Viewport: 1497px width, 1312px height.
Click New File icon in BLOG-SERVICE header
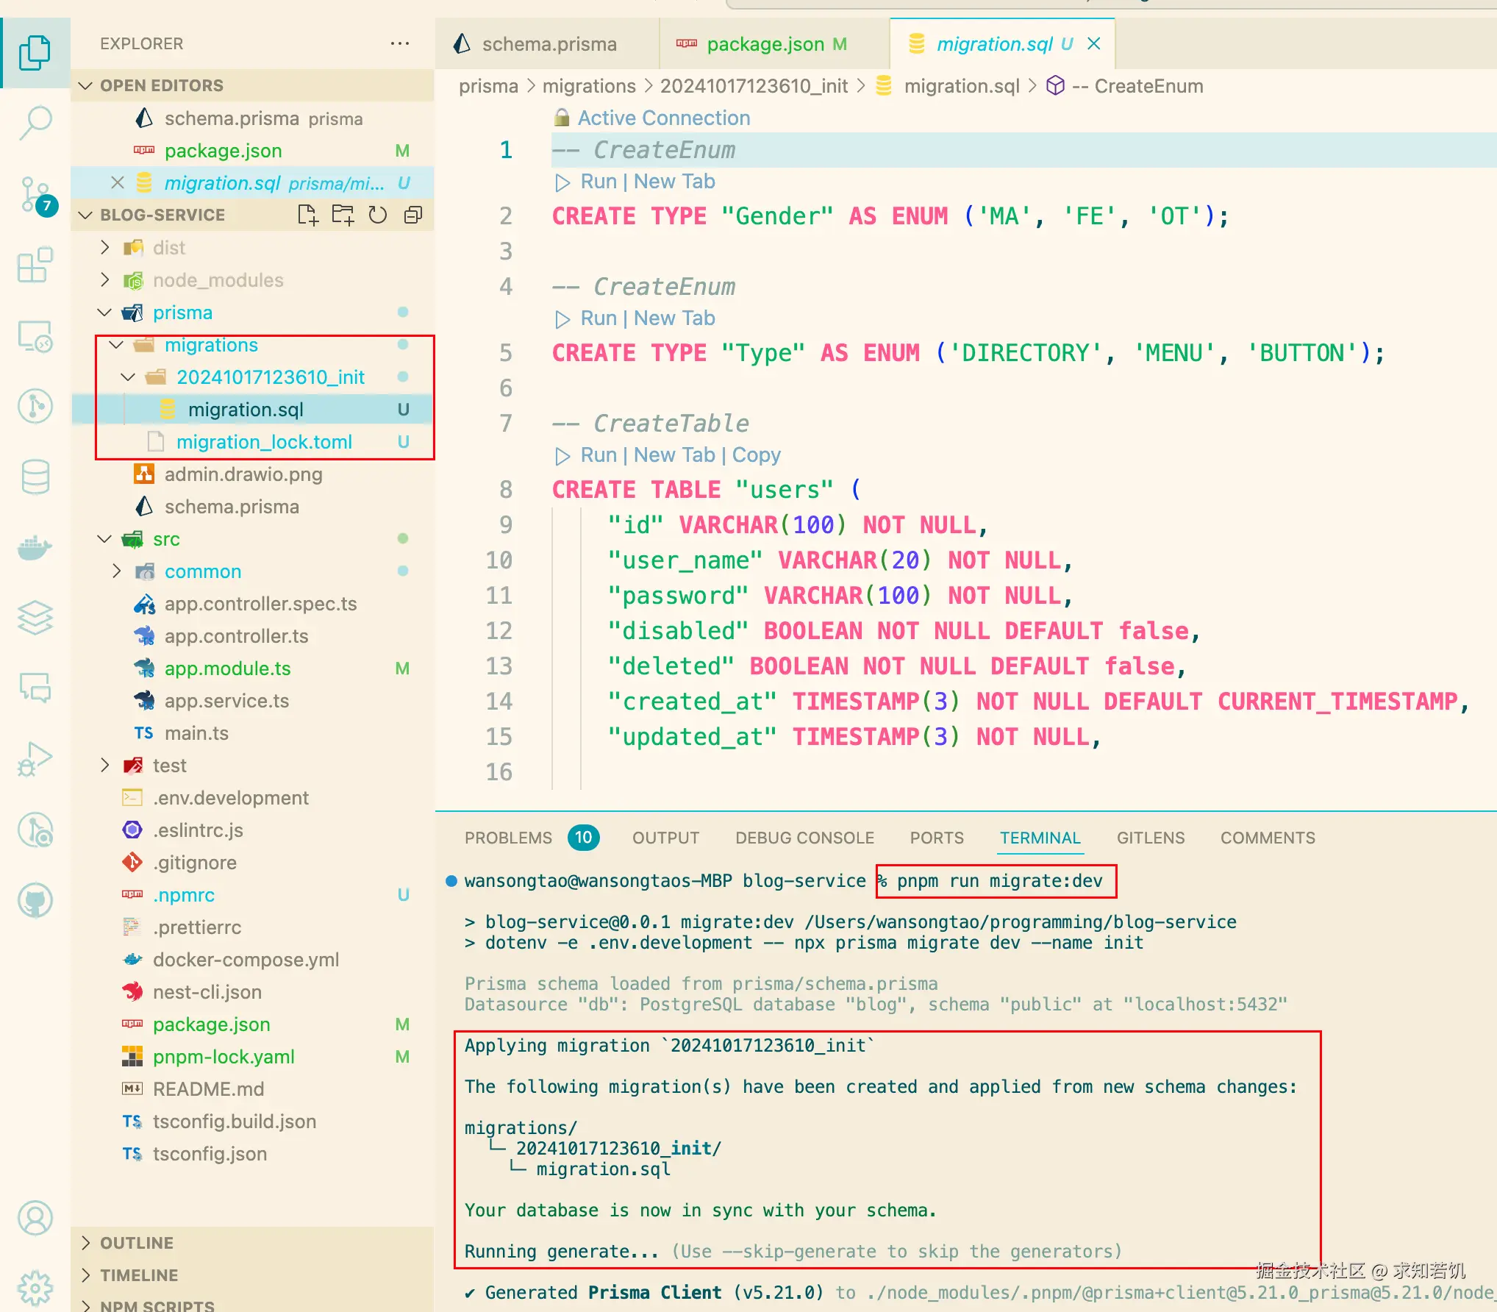[x=307, y=215]
